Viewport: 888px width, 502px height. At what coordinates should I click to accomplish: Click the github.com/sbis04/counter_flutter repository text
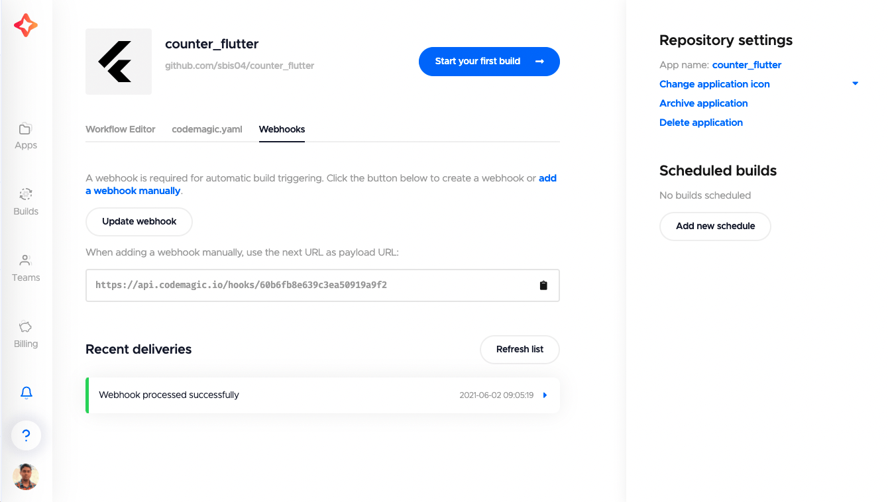click(239, 66)
